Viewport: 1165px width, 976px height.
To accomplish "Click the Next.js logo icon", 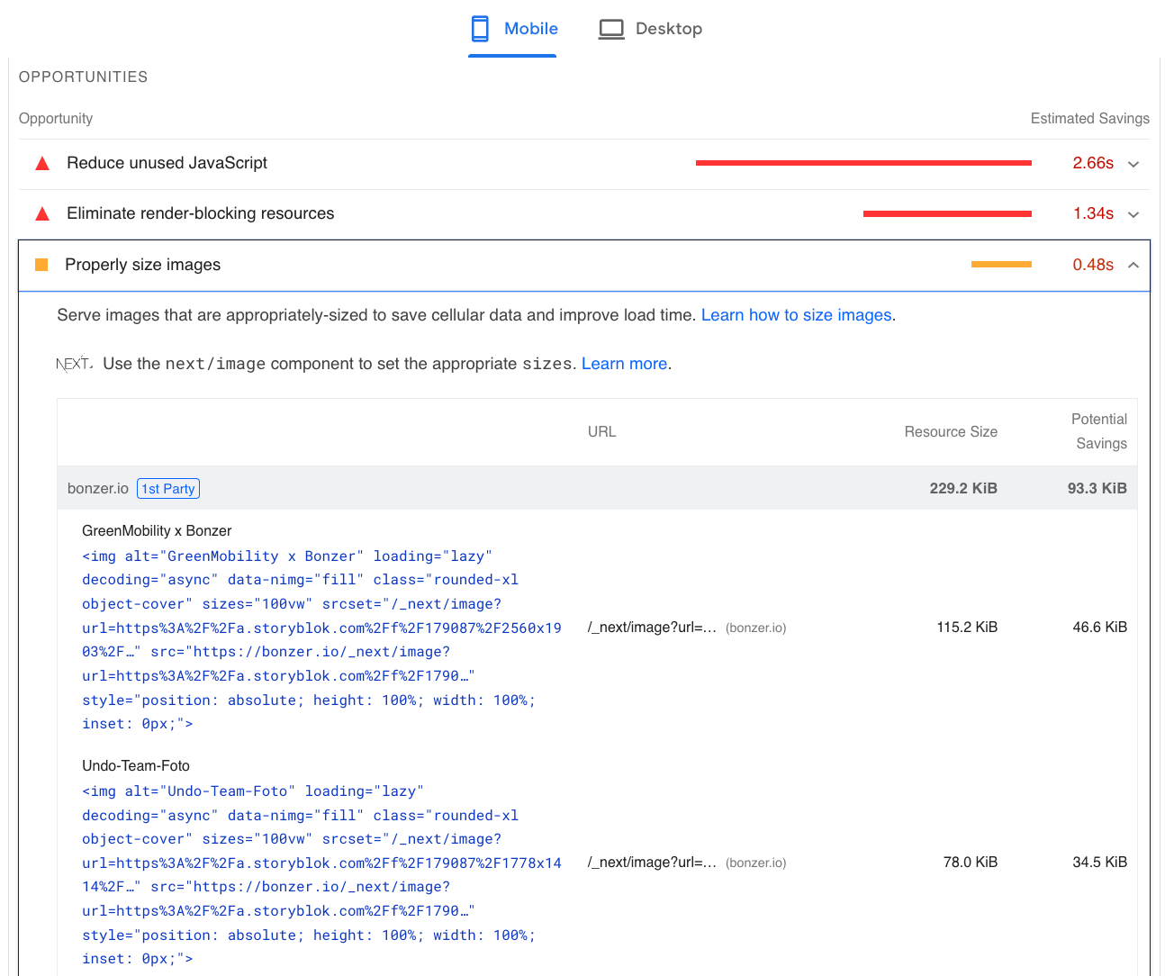I will [x=75, y=364].
